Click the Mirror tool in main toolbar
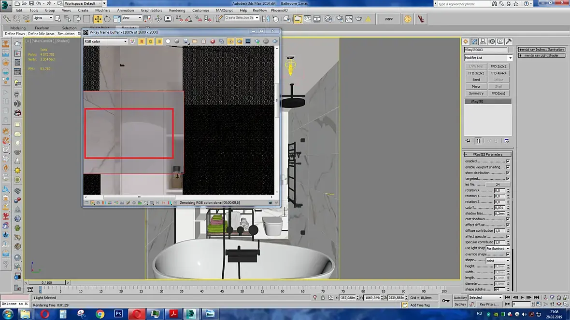 point(266,19)
